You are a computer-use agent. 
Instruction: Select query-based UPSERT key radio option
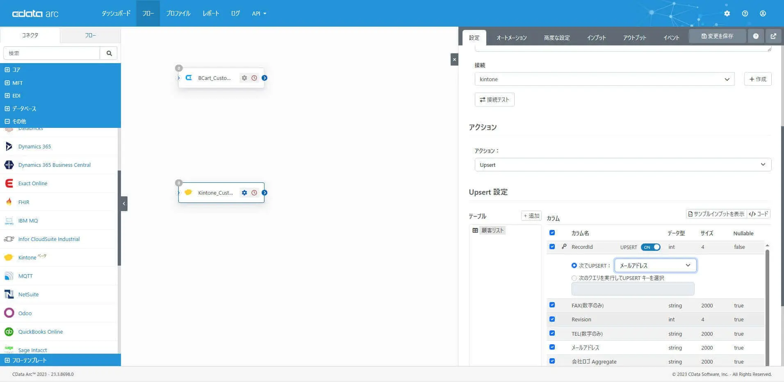tap(574, 278)
